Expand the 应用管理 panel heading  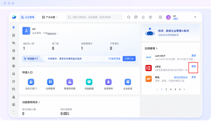point(151,48)
